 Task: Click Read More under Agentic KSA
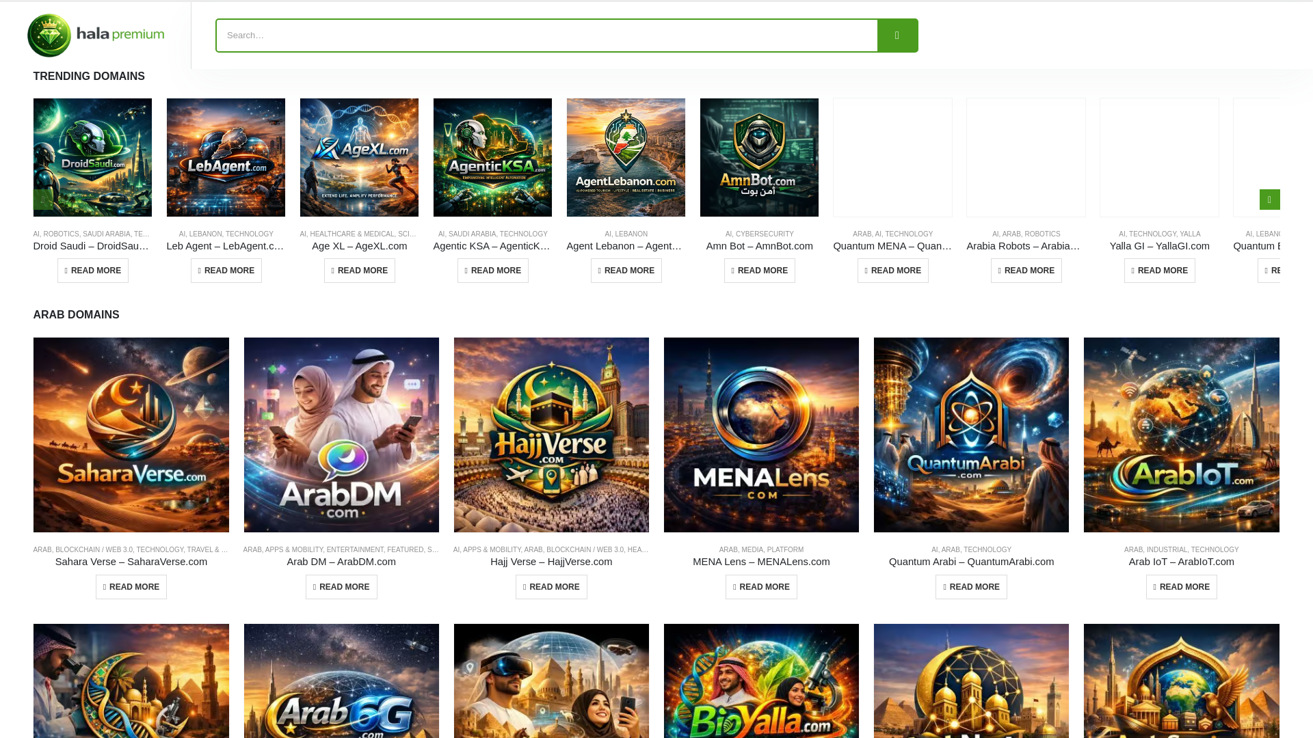[493, 271]
